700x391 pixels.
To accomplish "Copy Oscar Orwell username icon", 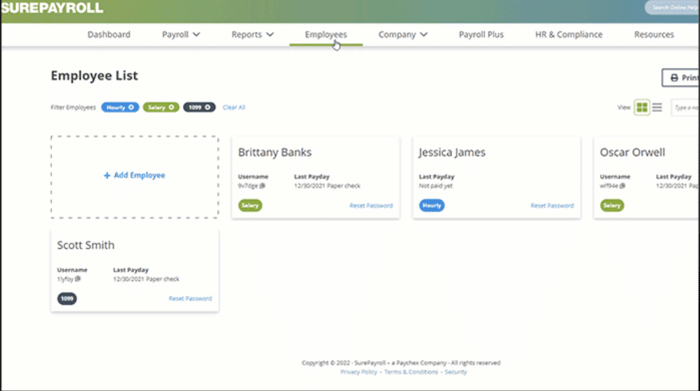I will click(622, 185).
